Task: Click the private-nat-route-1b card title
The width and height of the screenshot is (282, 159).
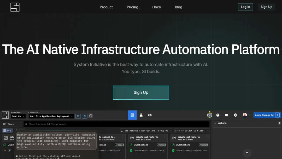Action: click(146, 137)
